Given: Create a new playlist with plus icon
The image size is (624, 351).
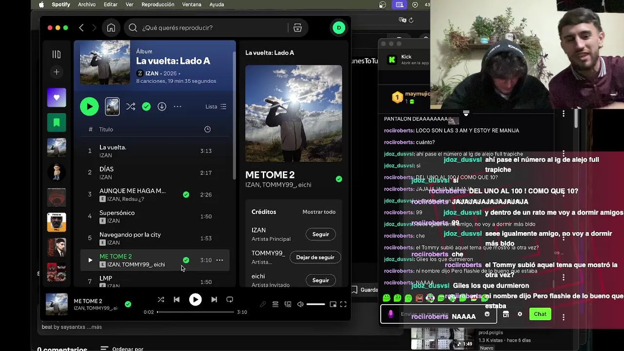Looking at the screenshot, I should [x=57, y=72].
